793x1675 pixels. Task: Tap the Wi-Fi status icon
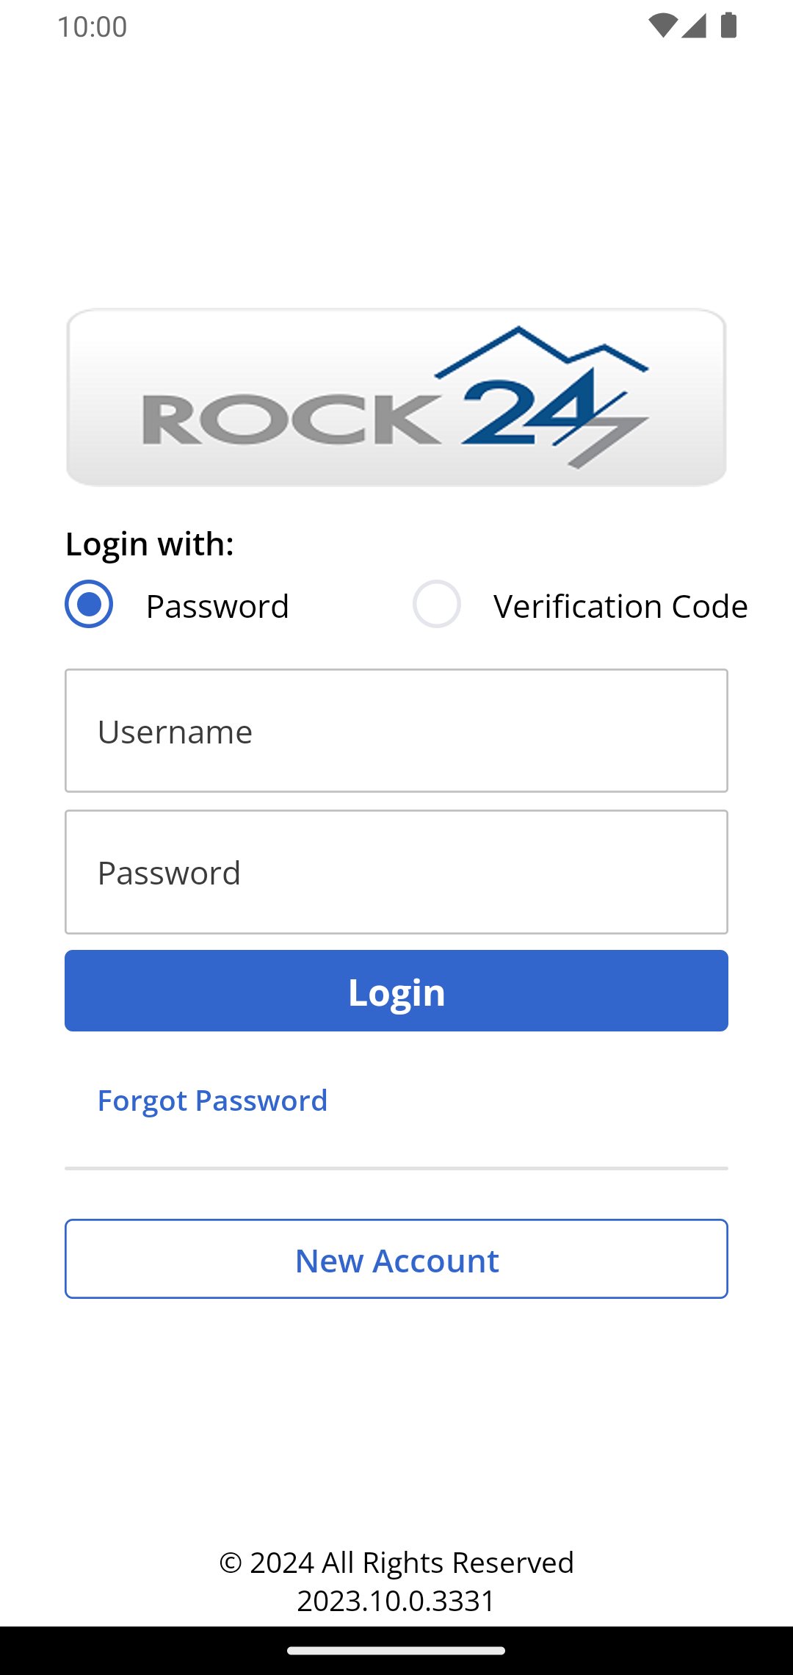pos(662,26)
